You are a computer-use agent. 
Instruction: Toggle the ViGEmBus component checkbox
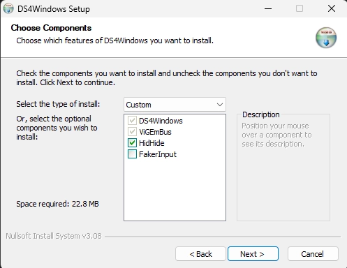coord(132,132)
